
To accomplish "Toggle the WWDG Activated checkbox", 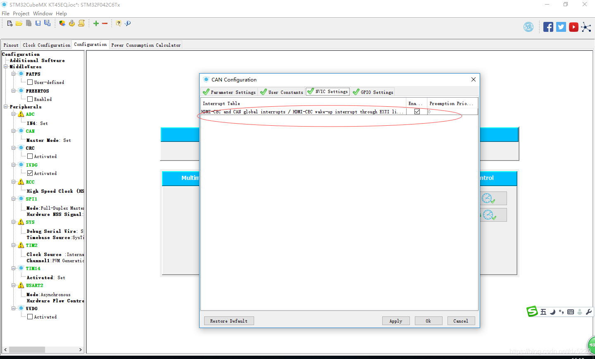I will [30, 317].
